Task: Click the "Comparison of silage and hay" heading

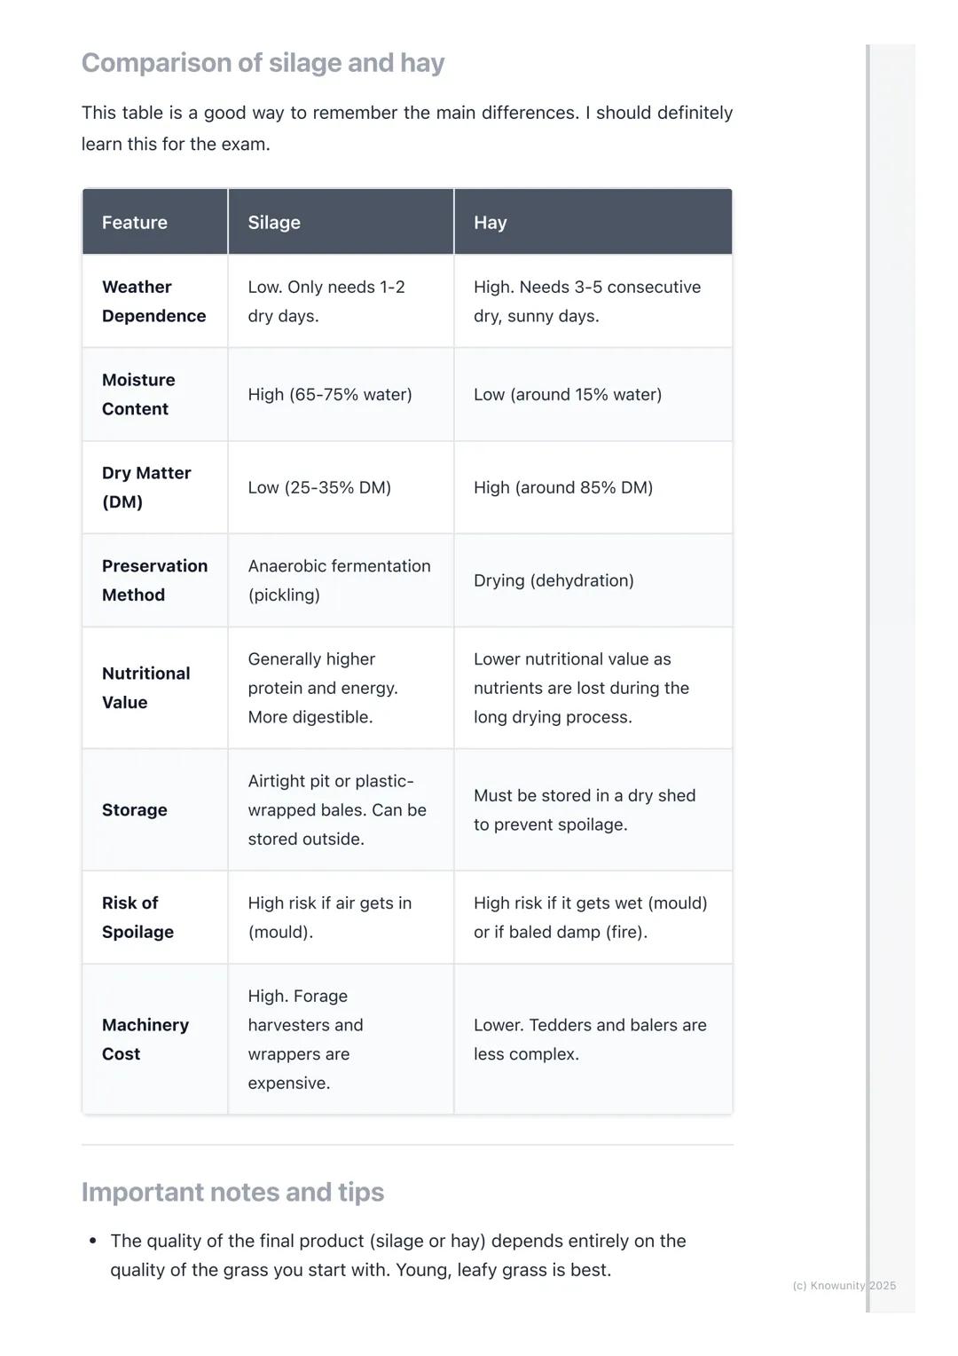Action: (263, 63)
